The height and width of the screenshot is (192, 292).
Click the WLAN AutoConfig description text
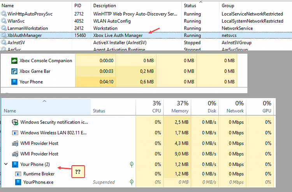click(112, 21)
